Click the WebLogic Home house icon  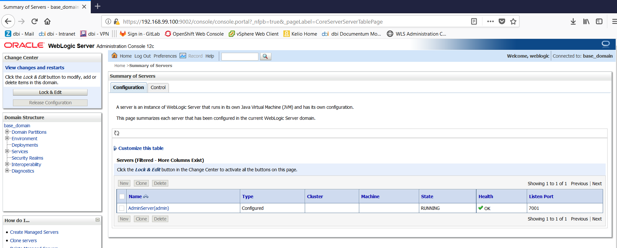tap(114, 55)
